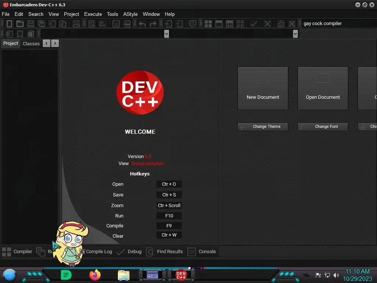Open the Project menu

[71, 14]
